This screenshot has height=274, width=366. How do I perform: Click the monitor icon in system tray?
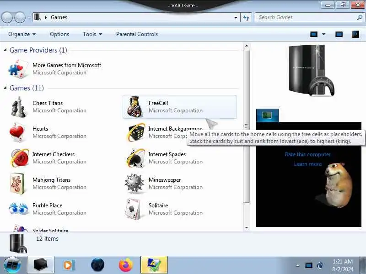point(308,265)
